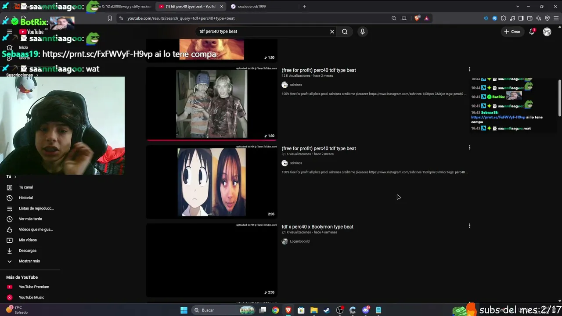The width and height of the screenshot is (562, 316).
Task: Open more options for 2:05 sshrines video
Action: click(469, 147)
